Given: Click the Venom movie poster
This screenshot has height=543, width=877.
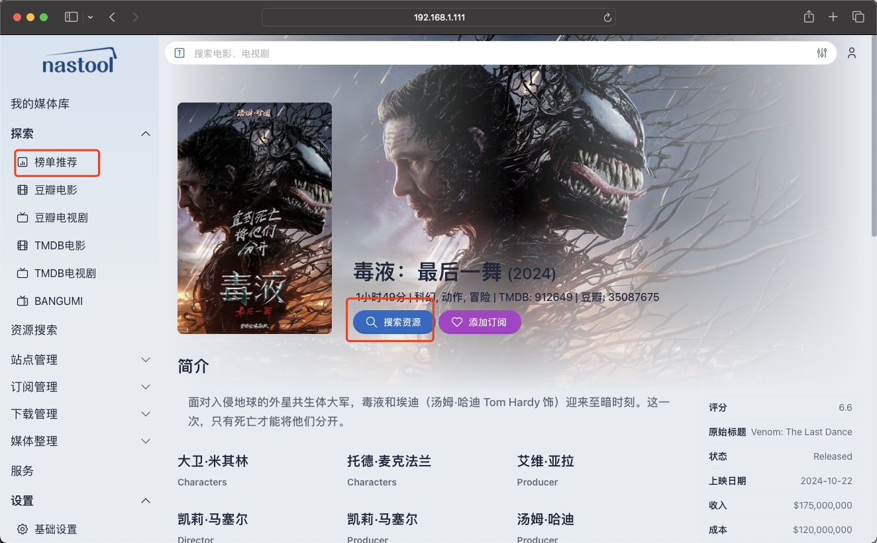Looking at the screenshot, I should 254,218.
